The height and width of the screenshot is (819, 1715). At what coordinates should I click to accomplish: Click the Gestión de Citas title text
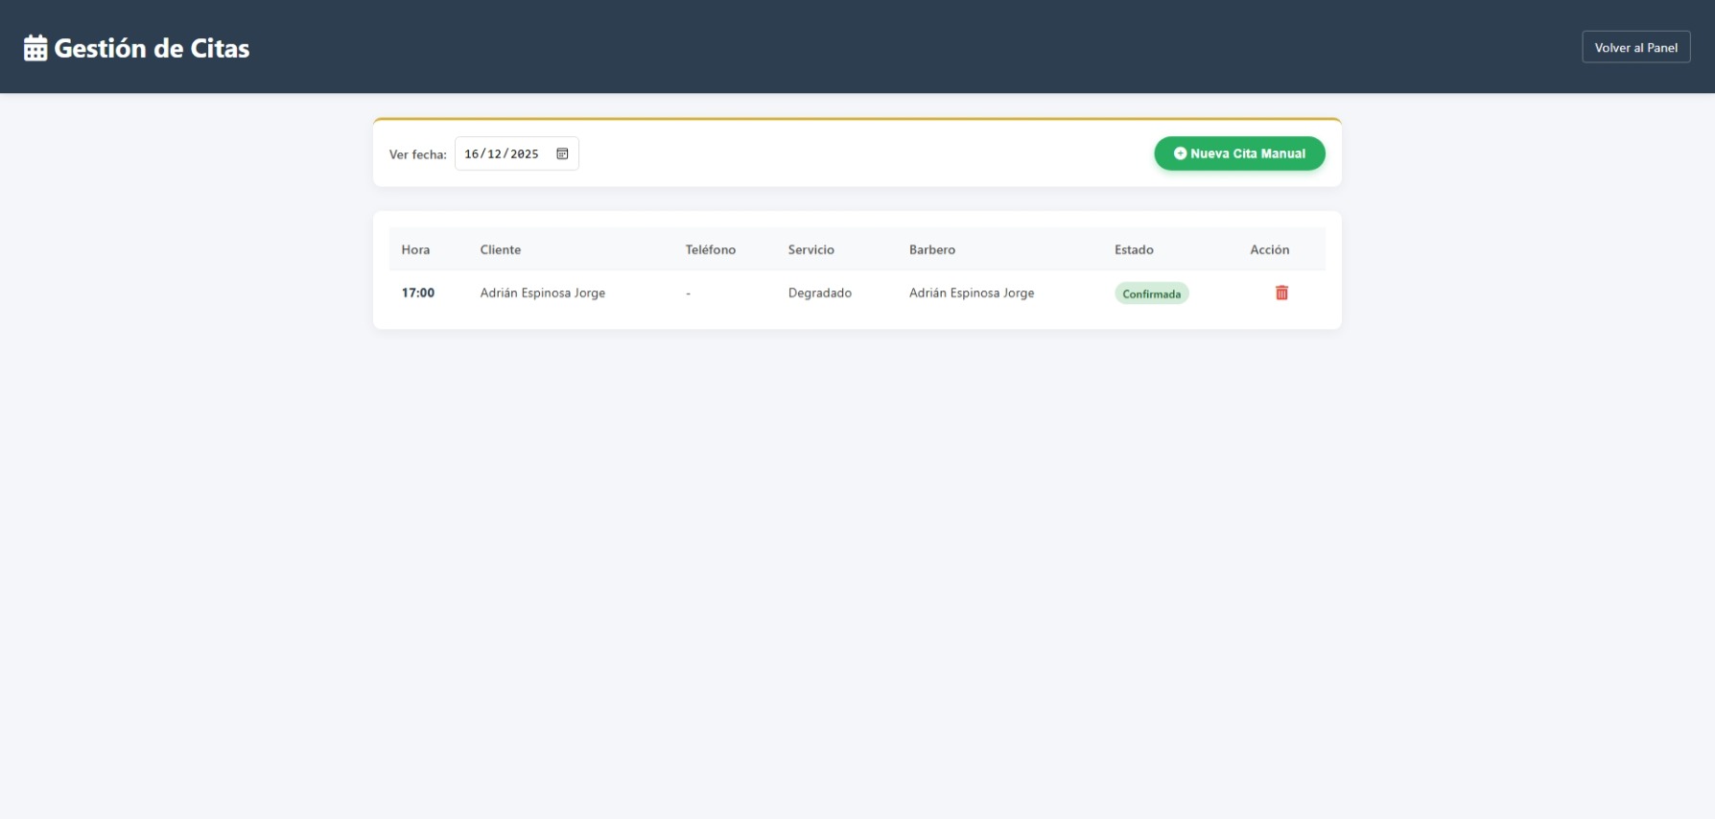coord(152,48)
